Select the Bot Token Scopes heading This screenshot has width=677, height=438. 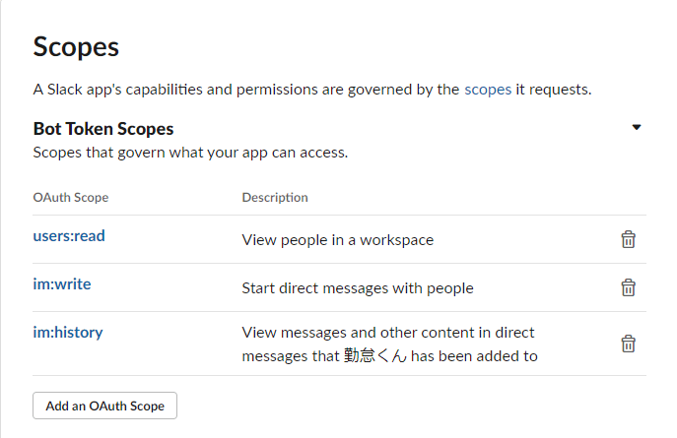coord(103,129)
